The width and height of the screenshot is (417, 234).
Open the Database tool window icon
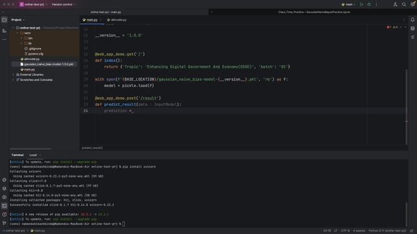point(412,29)
